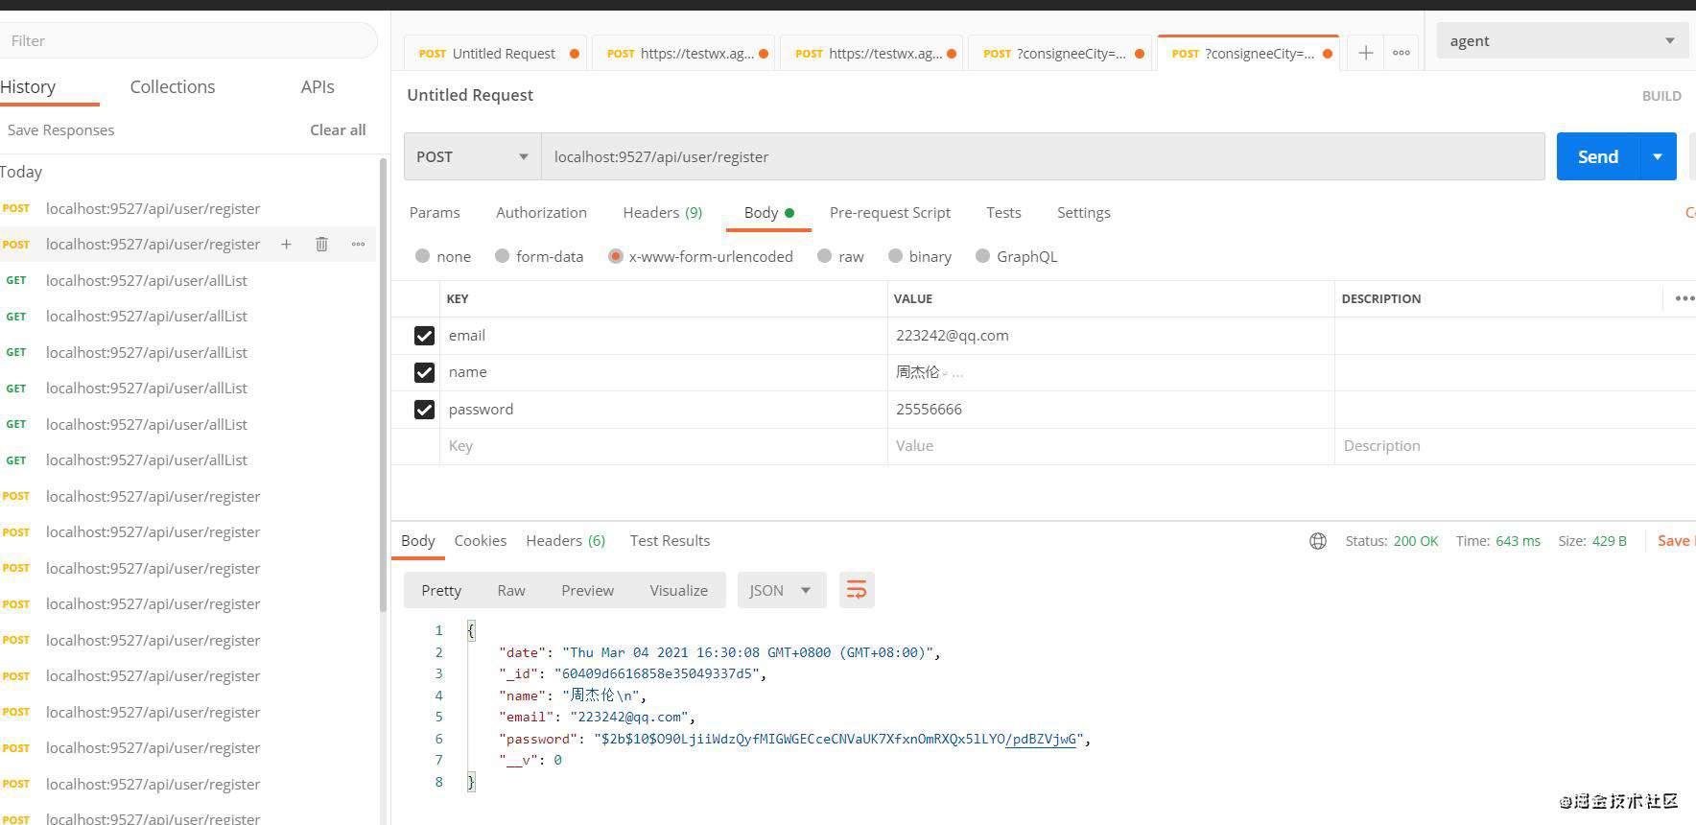Click the empty Description input cell
This screenshot has width=1696, height=825.
[x=1514, y=446]
